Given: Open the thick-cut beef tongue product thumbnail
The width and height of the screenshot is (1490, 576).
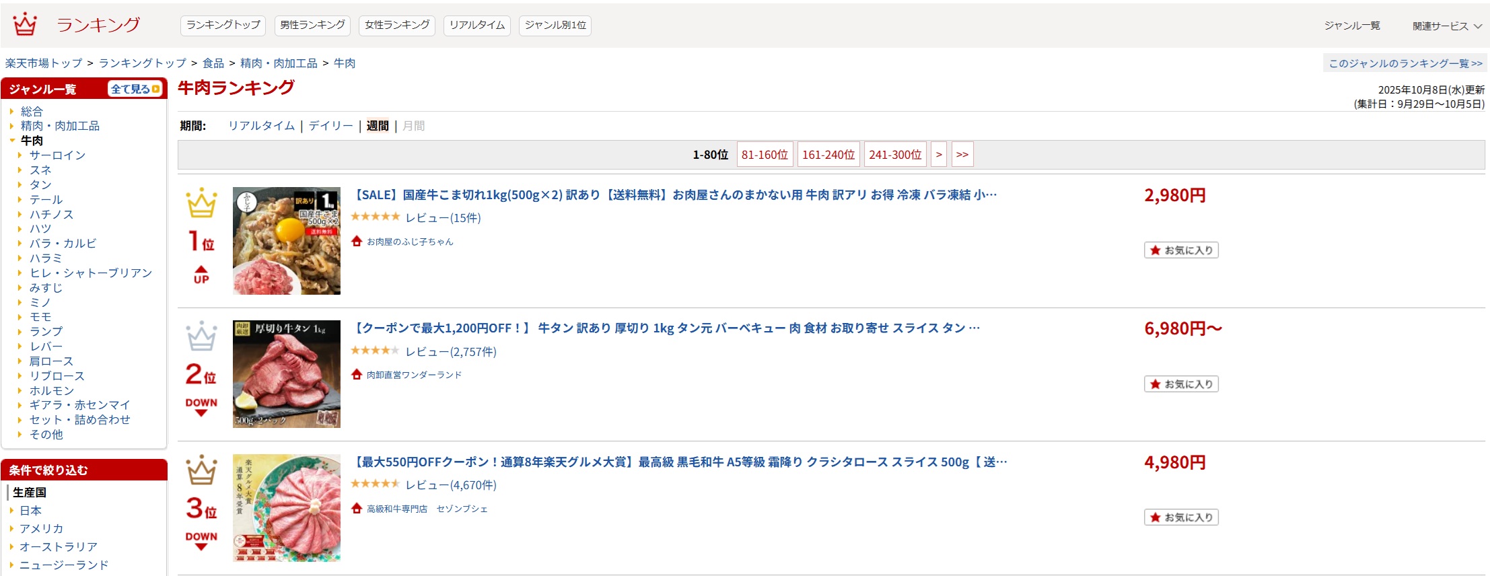Looking at the screenshot, I should [287, 374].
